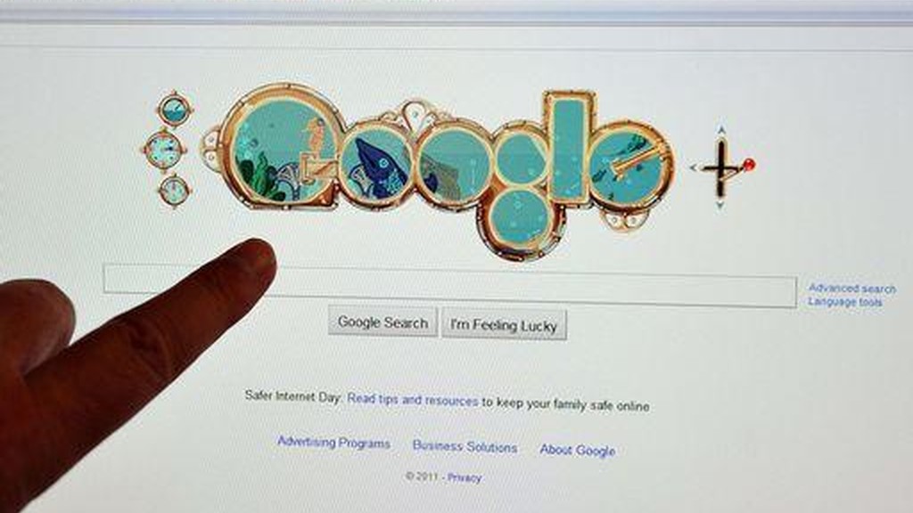The width and height of the screenshot is (913, 513).
Task: Click the top round gauge beside the doodle
Action: (x=174, y=110)
